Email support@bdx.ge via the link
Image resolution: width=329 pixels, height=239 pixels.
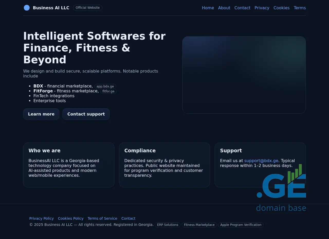[x=261, y=161]
